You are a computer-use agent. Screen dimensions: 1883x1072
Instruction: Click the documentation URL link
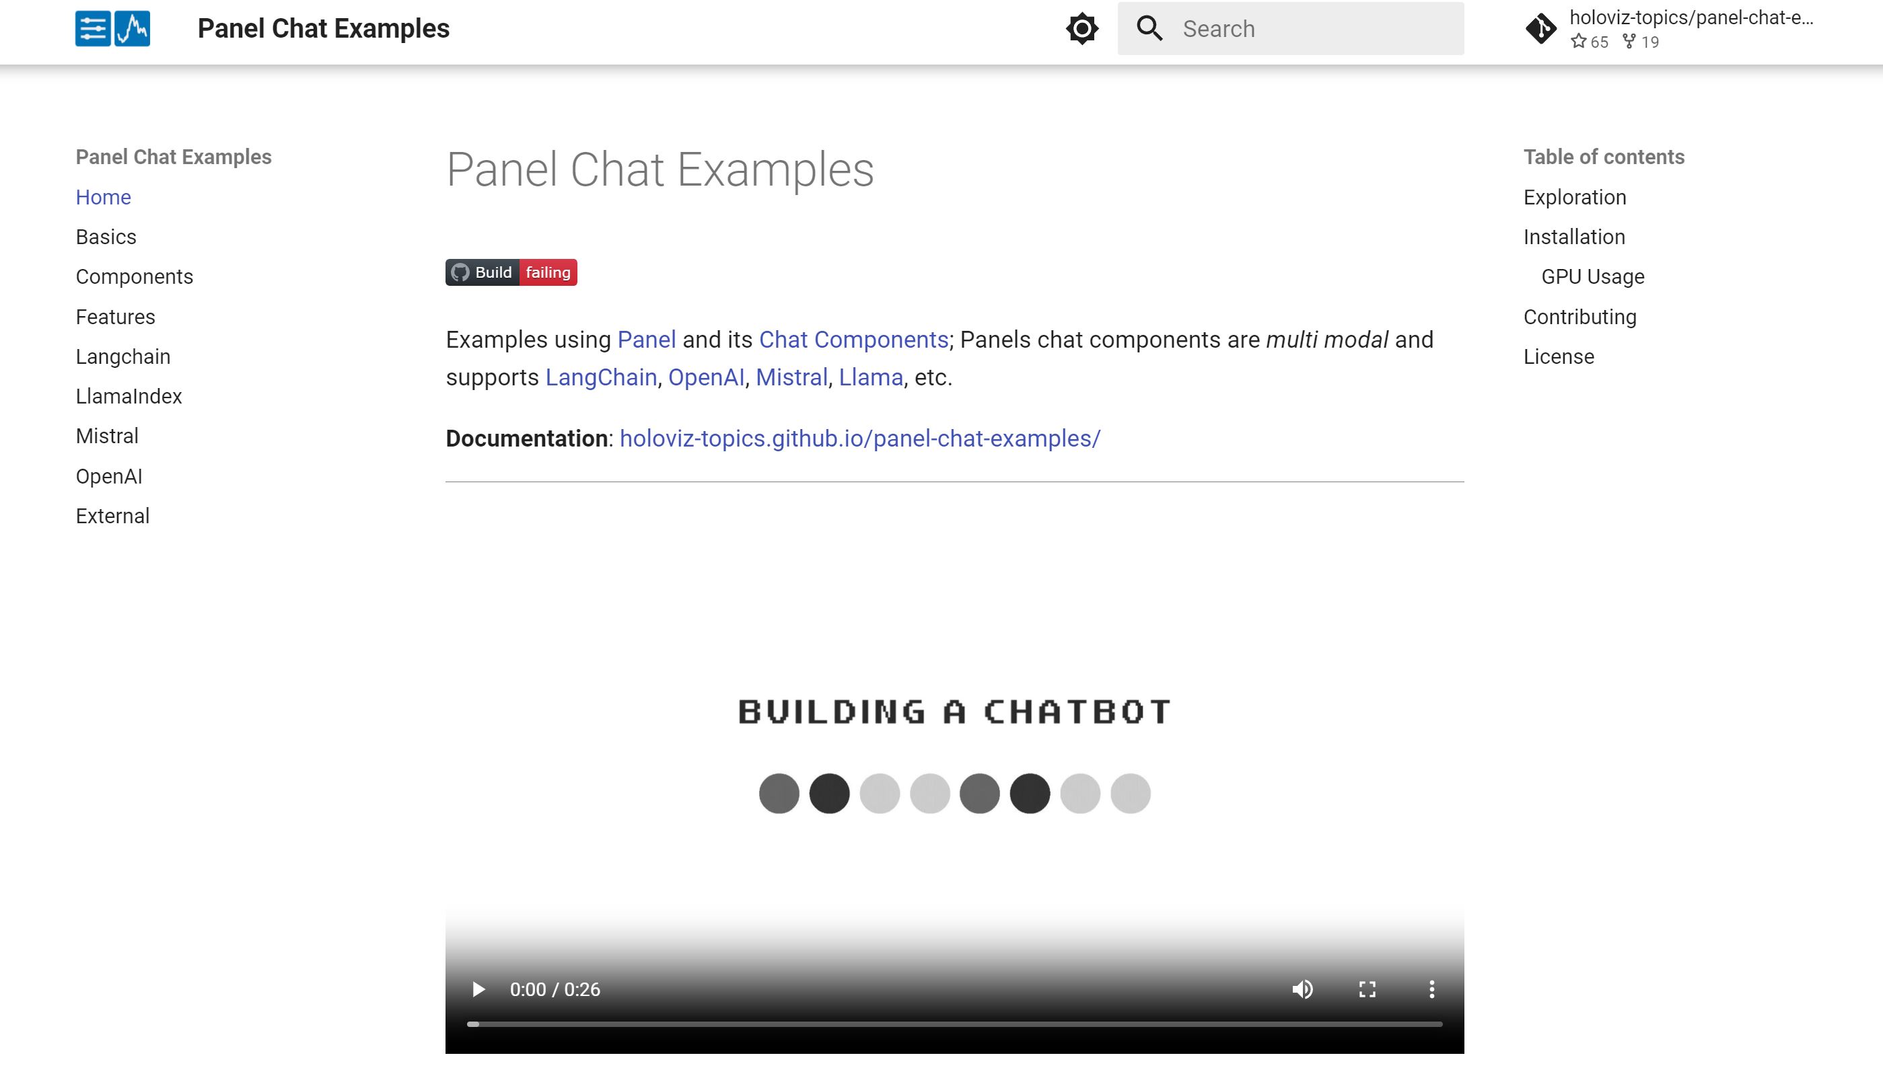tap(860, 438)
